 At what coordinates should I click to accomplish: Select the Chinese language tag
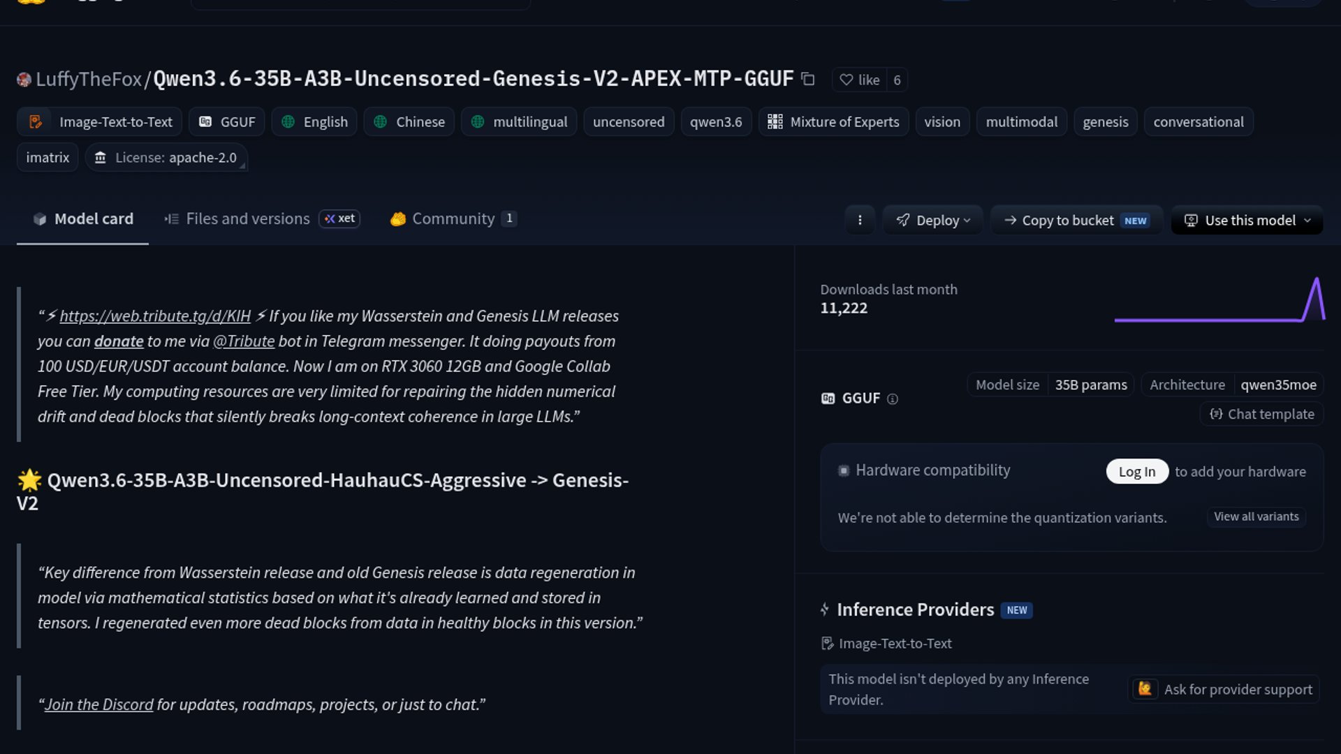(409, 121)
